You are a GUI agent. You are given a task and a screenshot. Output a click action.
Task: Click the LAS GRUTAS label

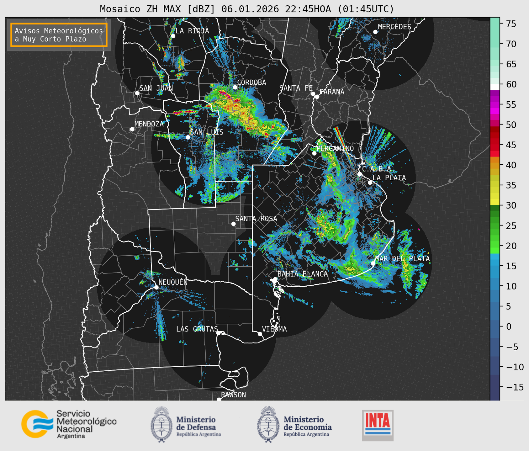click(197, 329)
